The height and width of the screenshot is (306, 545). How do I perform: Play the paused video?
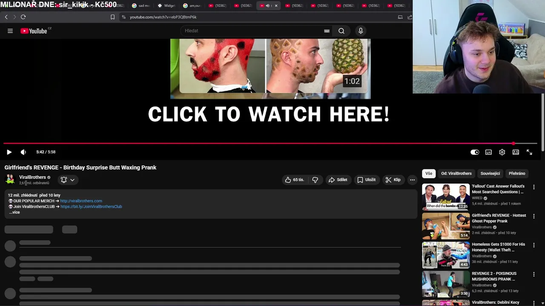(9, 152)
